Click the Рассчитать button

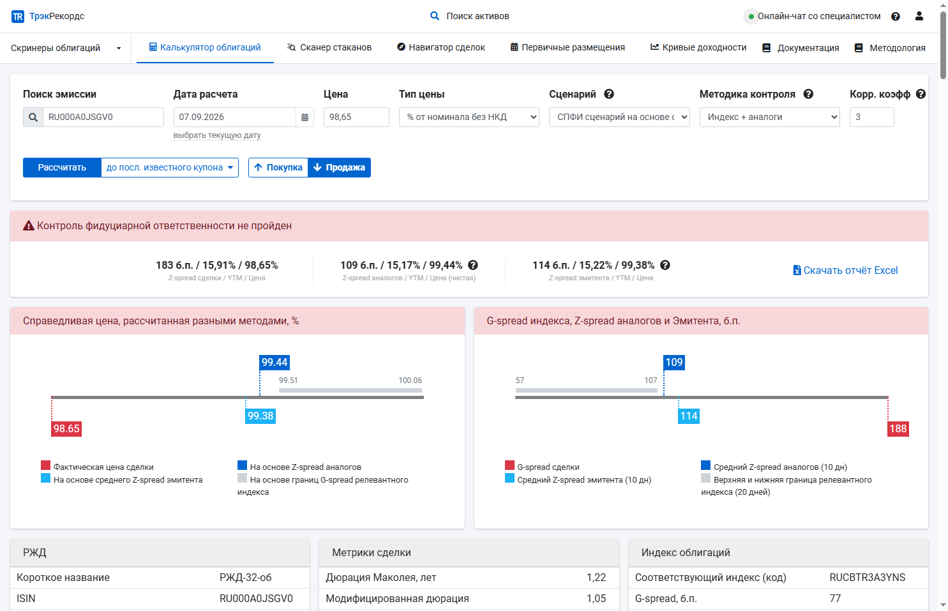coord(62,167)
